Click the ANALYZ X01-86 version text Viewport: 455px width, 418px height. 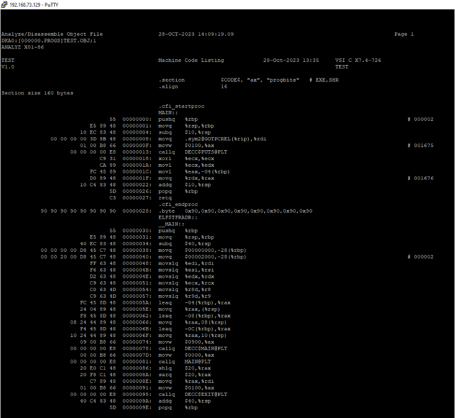click(22, 47)
